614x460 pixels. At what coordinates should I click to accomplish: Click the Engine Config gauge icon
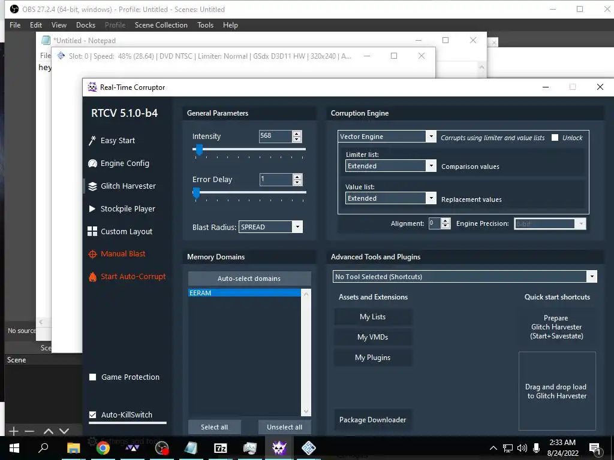coord(92,164)
